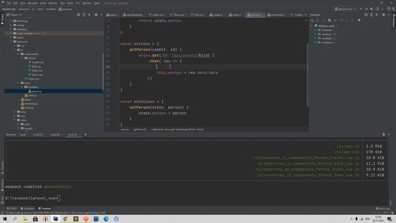This screenshot has width=396, height=223.
Task: Open the Help menu
Action: tap(97, 3)
